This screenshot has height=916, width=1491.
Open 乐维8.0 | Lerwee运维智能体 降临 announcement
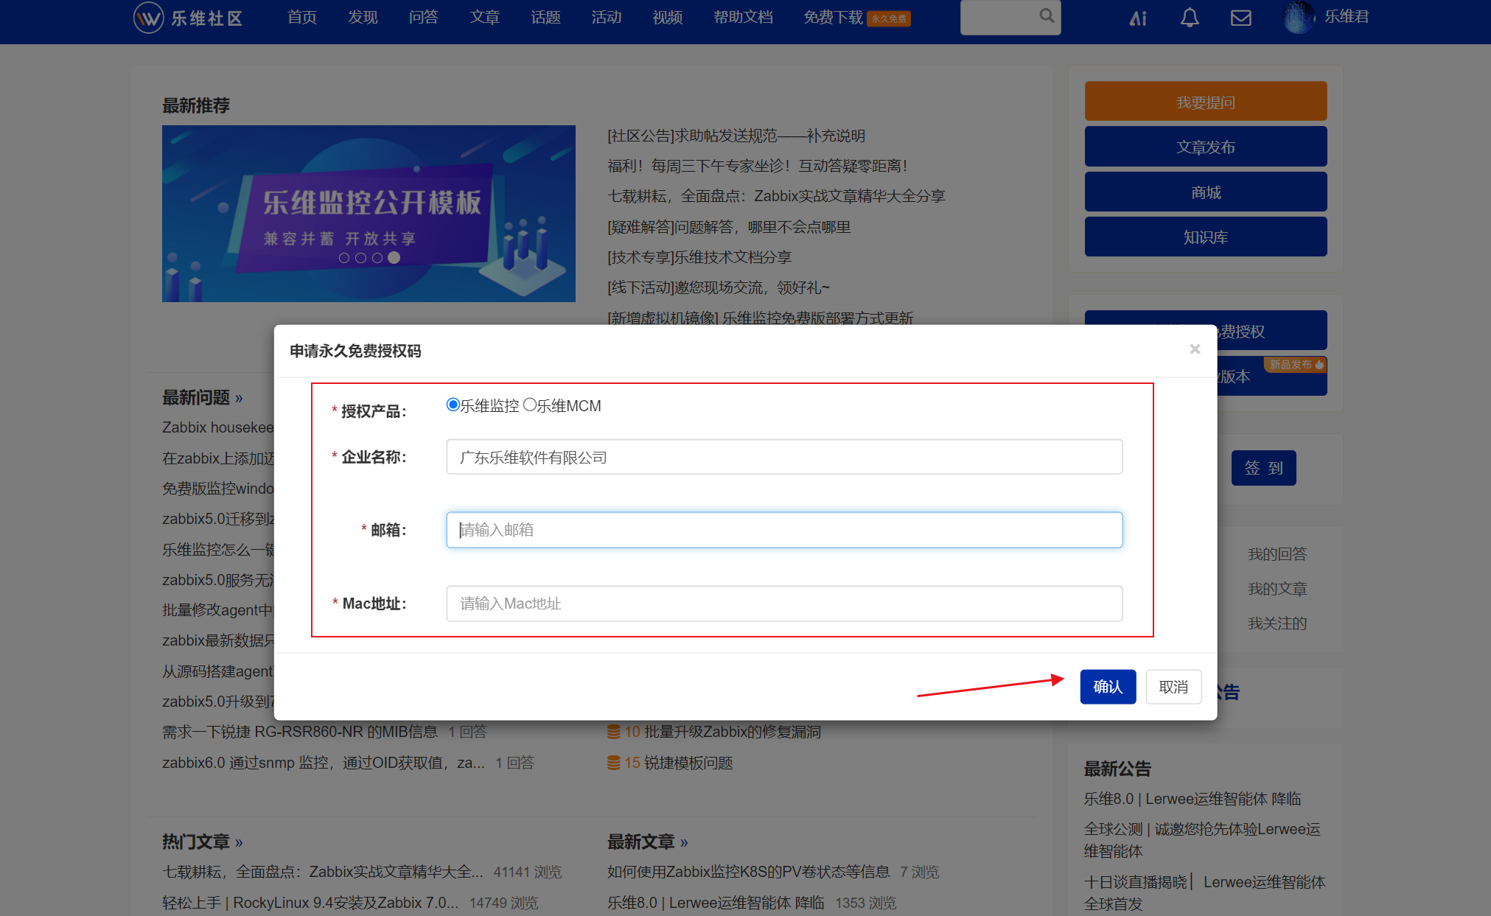[1193, 799]
